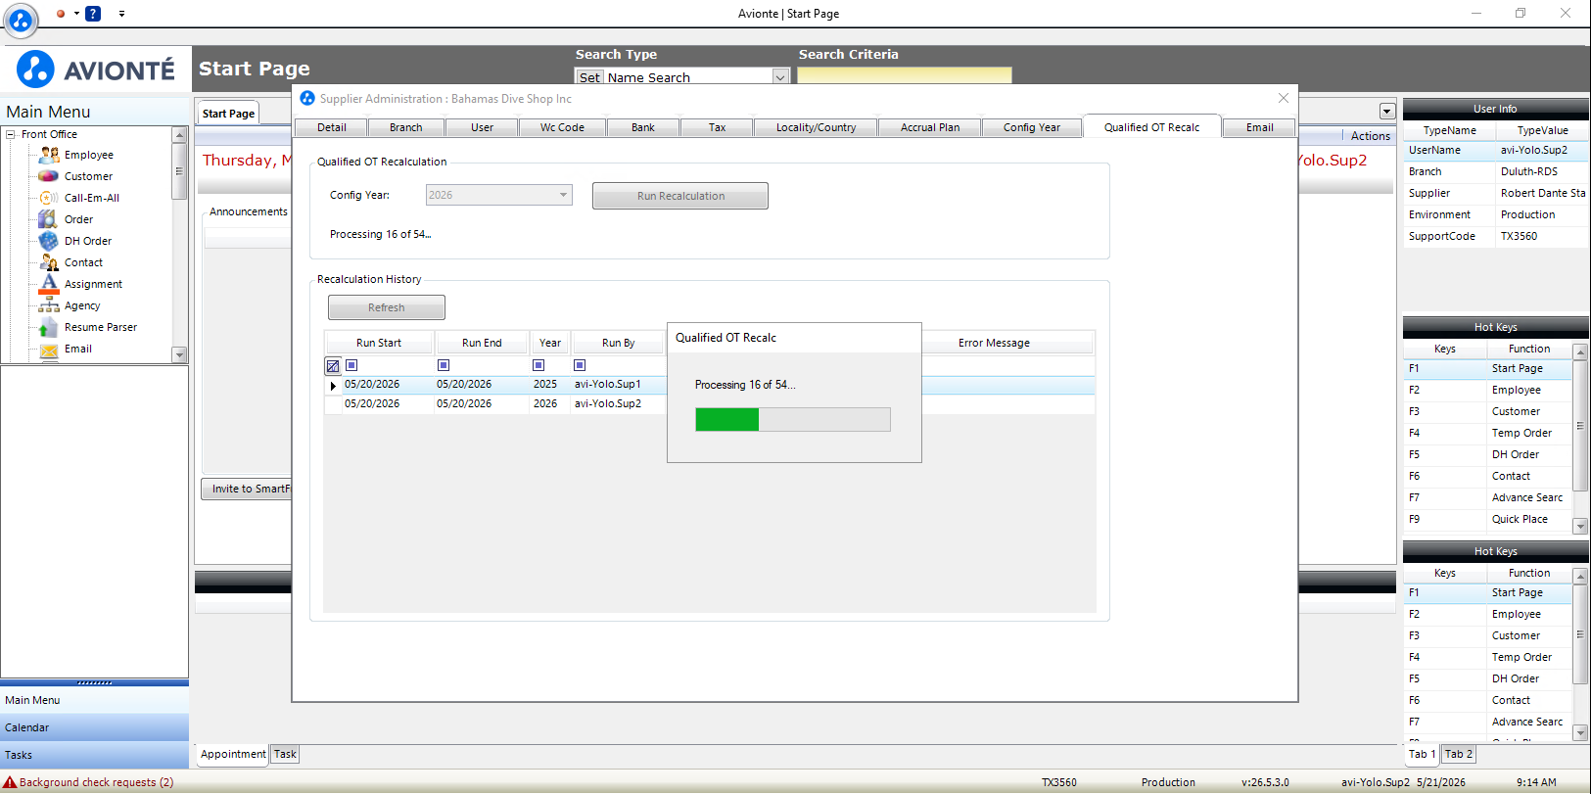Image resolution: width=1591 pixels, height=794 pixels.
Task: Close the Supplier Administration dialog
Action: pos(1284,98)
